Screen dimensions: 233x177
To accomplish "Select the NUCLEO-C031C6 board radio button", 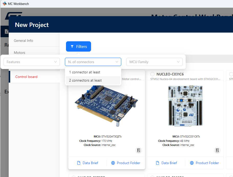I will coord(152,74).
